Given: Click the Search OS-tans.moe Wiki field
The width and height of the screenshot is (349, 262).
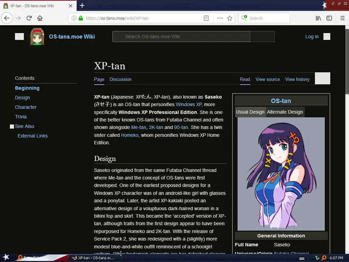Looking at the screenshot, I should (x=181, y=37).
